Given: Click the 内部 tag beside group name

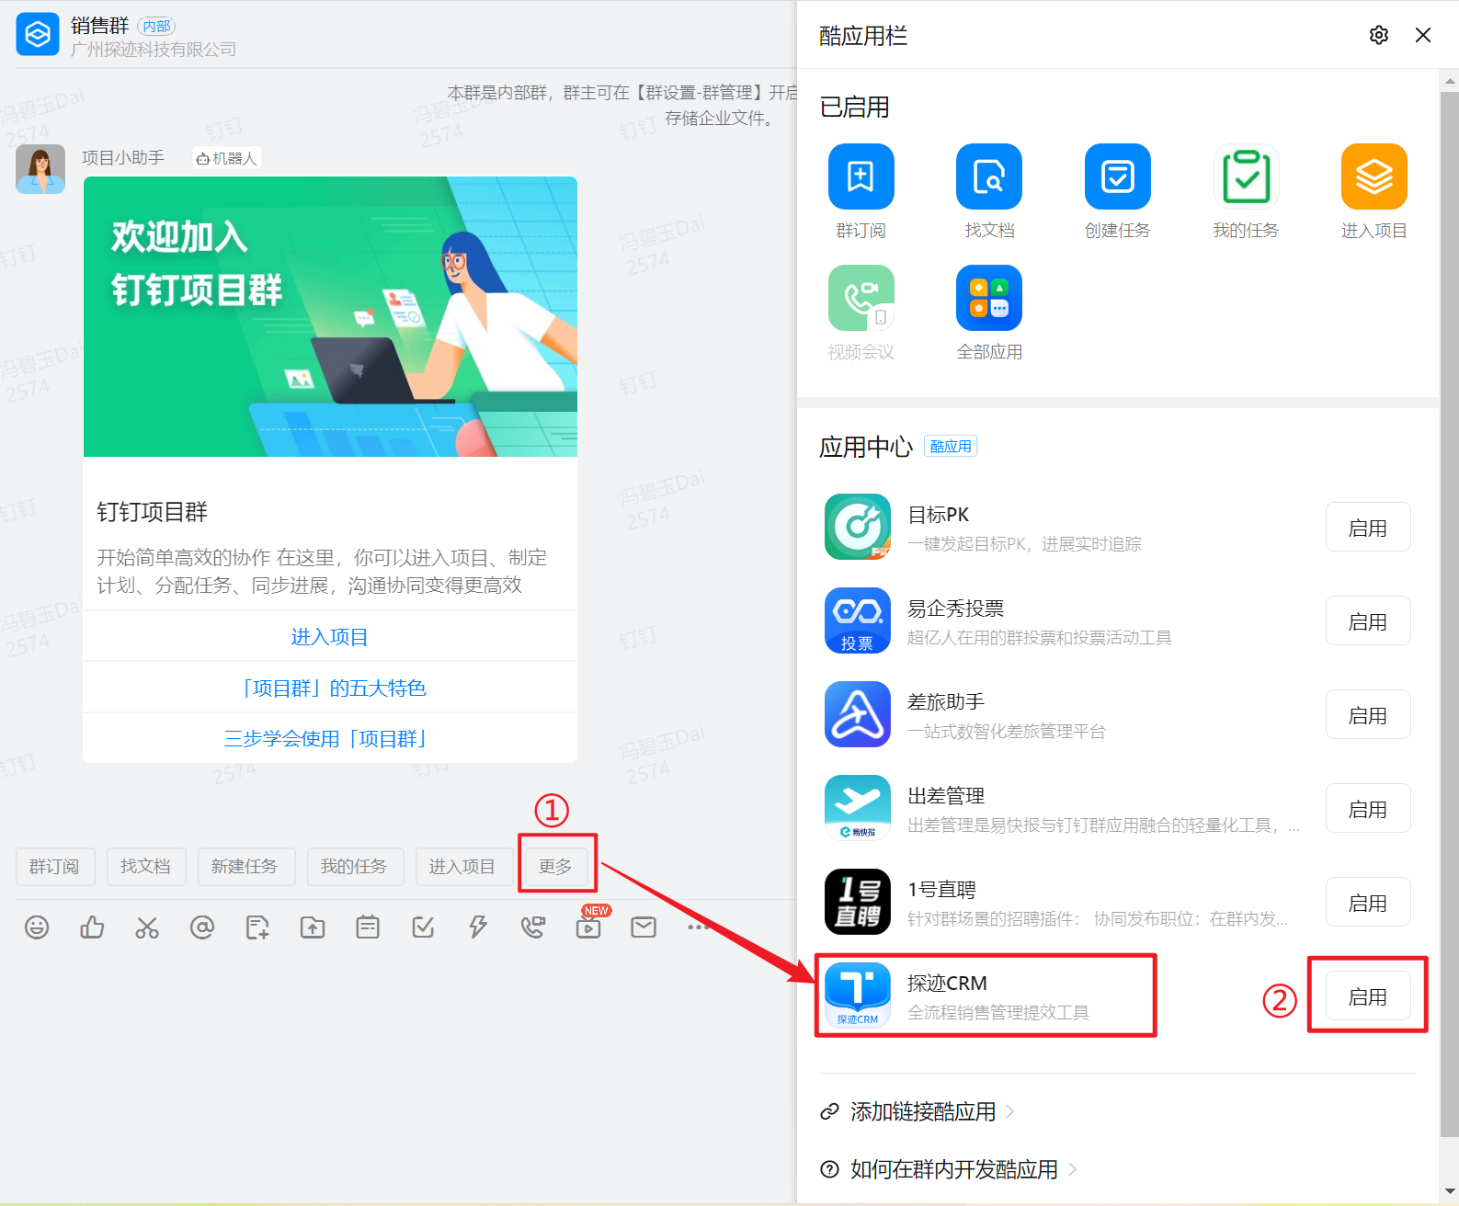Looking at the screenshot, I should [x=156, y=27].
